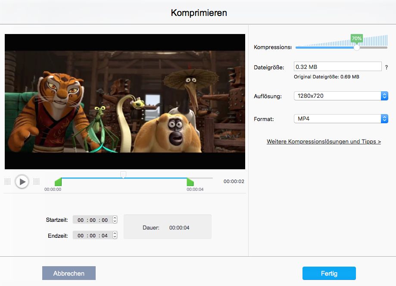Open the Format MP4 dropdown

341,118
